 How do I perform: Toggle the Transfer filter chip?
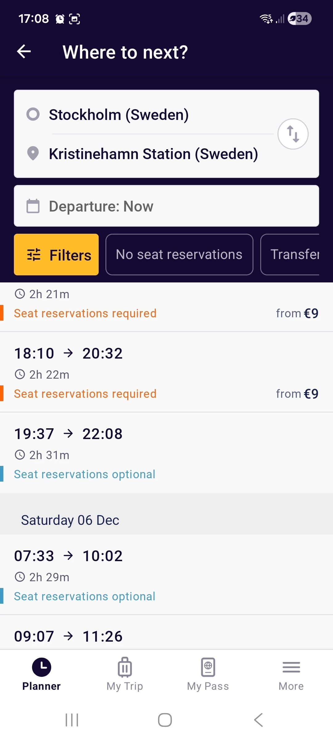pyautogui.click(x=291, y=254)
